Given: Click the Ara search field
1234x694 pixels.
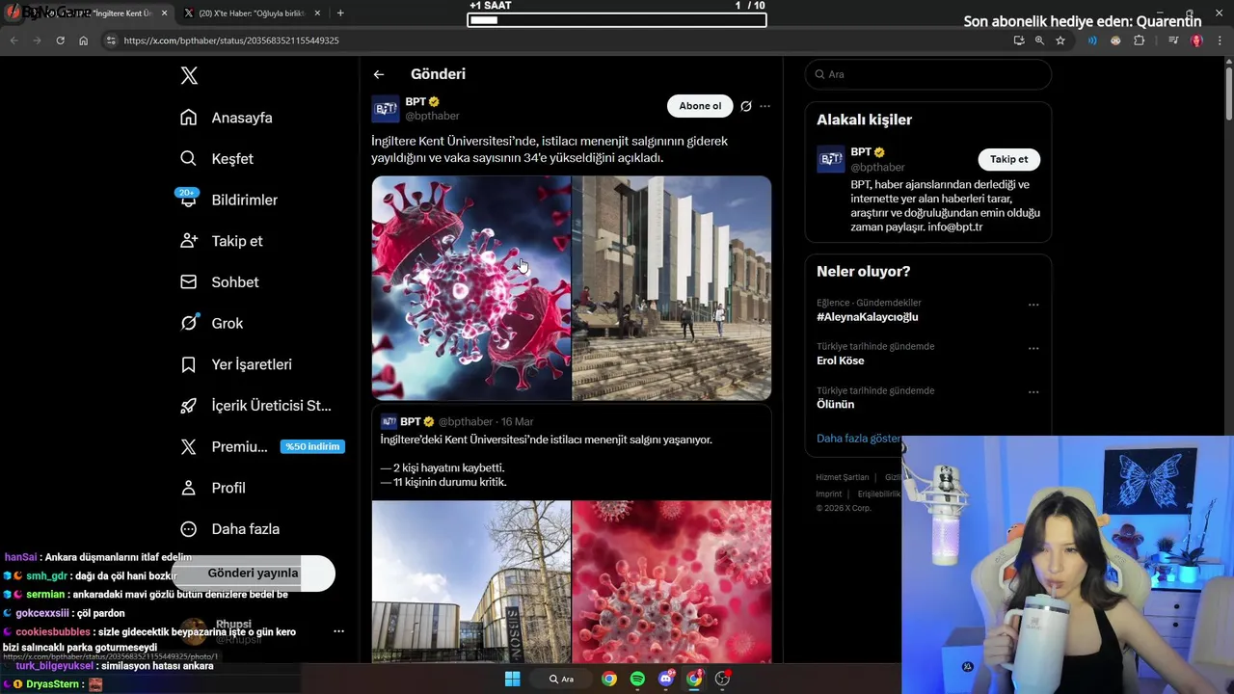Looking at the screenshot, I should click(x=927, y=74).
